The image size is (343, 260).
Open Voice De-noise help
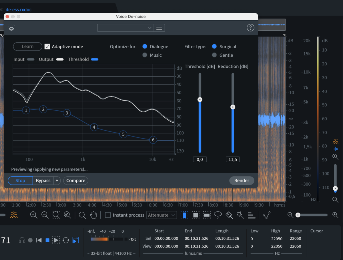(250, 28)
